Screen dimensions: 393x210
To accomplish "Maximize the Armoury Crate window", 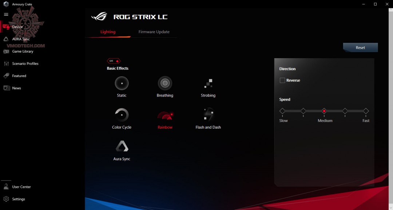I will 375,4.
